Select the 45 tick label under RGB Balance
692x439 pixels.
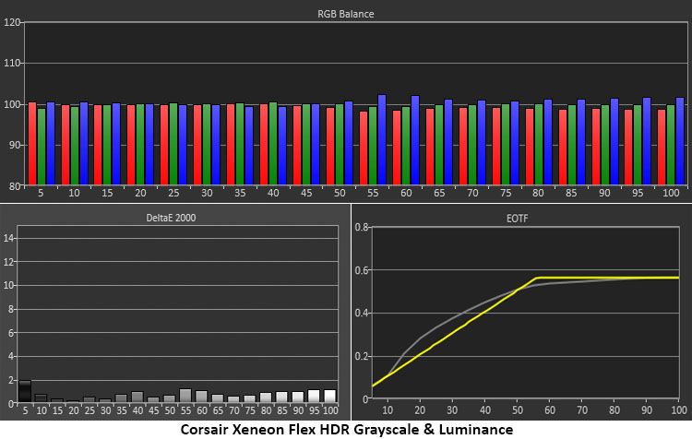[306, 193]
